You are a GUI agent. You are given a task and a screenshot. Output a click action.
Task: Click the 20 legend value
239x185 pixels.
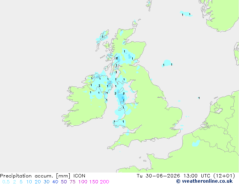tap(38, 182)
